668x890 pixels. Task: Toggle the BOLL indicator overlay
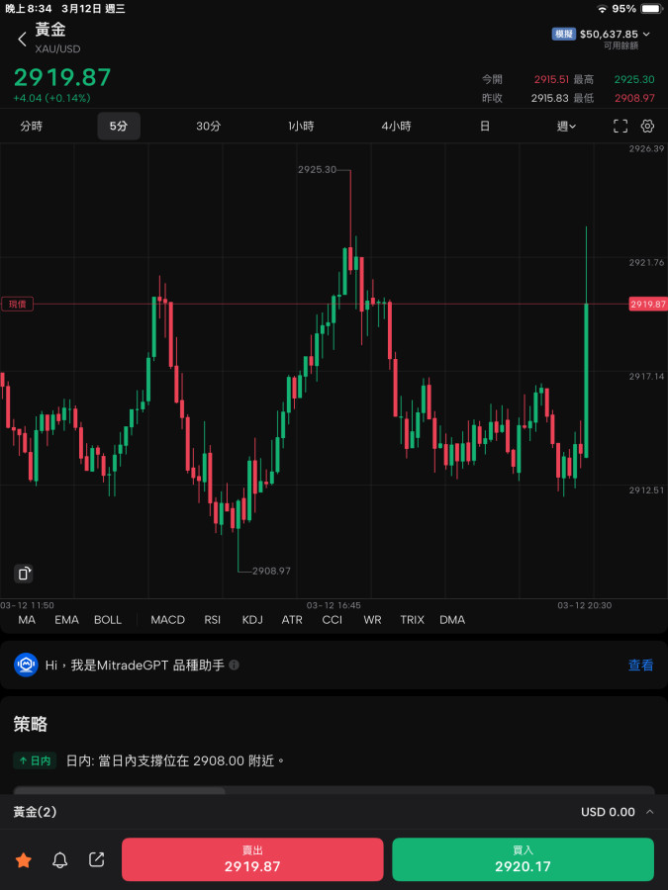[x=108, y=620]
